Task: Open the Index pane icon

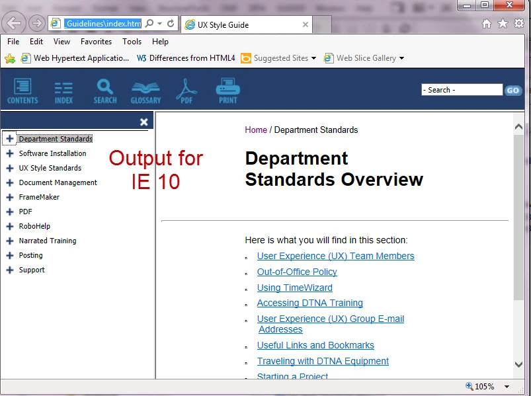Action: click(x=63, y=93)
